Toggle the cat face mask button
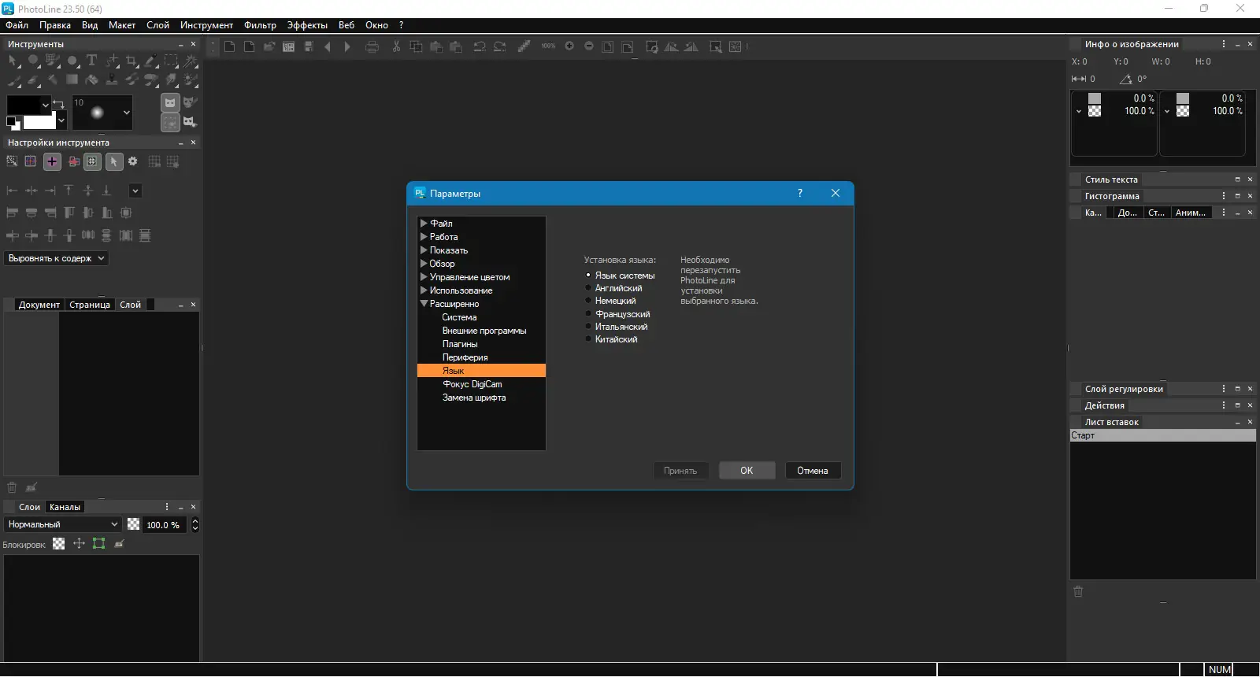 (170, 102)
